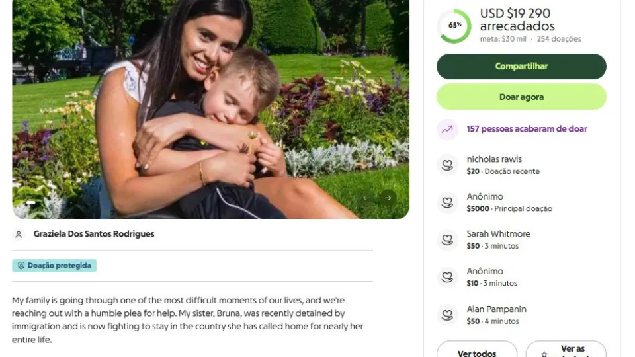Click the donor heart icon beside nicholas rawls
635x357 pixels.
click(x=448, y=165)
